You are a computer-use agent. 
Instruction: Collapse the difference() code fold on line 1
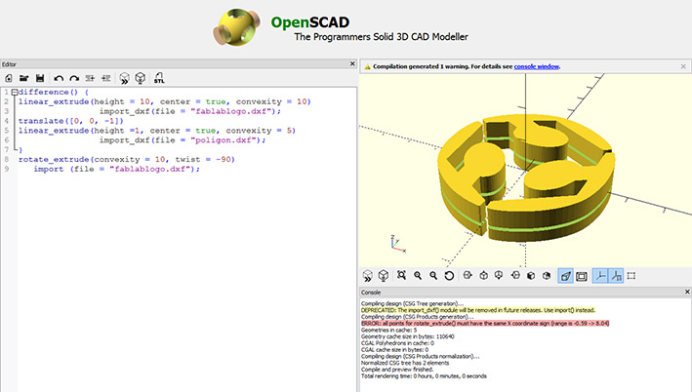pyautogui.click(x=15, y=93)
